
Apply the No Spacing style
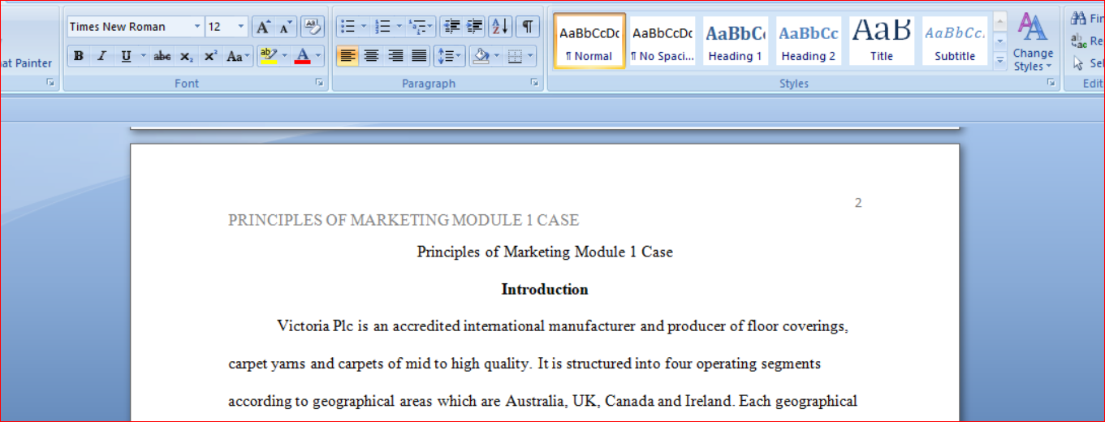[663, 41]
